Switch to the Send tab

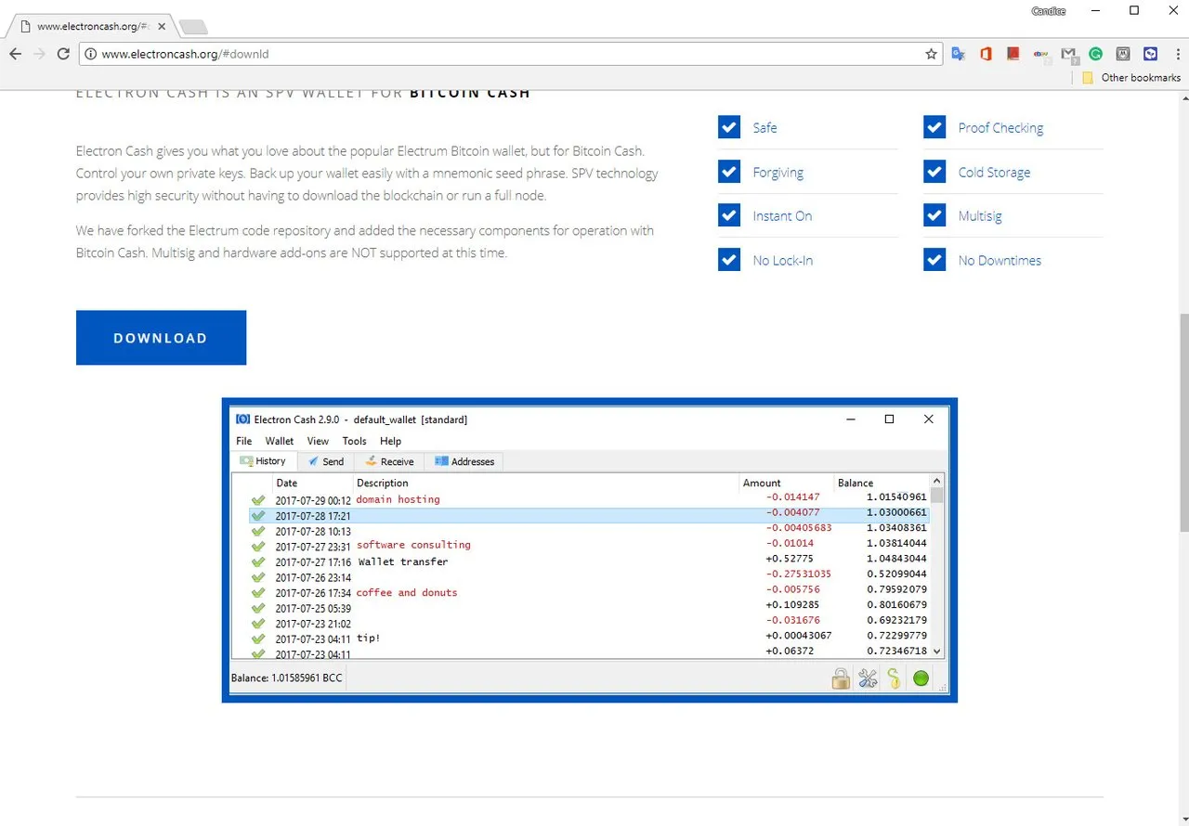(x=326, y=461)
